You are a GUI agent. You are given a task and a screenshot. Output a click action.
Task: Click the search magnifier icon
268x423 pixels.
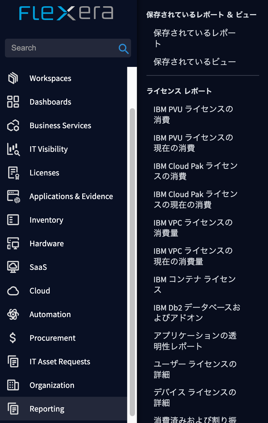124,49
